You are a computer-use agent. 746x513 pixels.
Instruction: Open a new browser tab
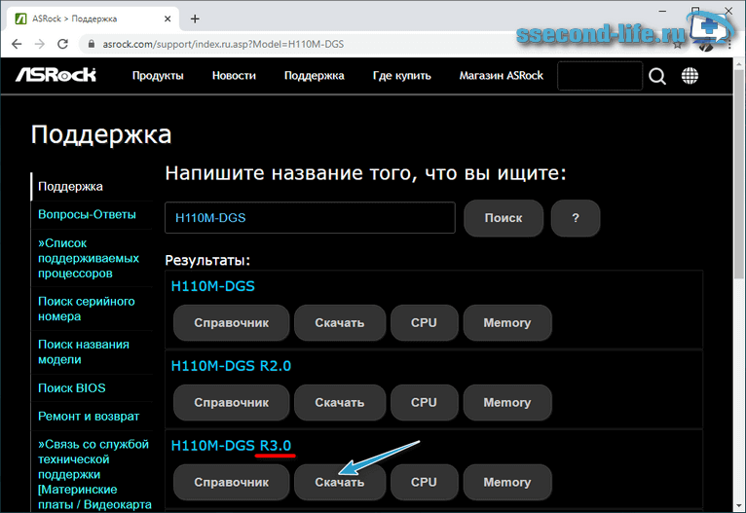[x=195, y=19]
